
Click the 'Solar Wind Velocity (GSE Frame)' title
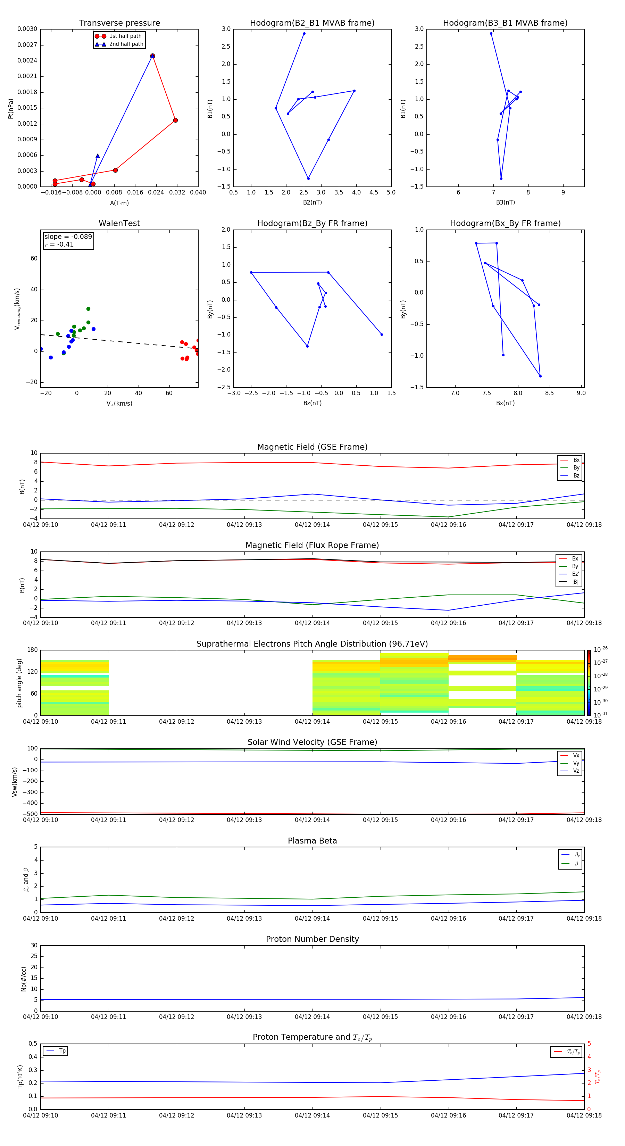click(312, 742)
